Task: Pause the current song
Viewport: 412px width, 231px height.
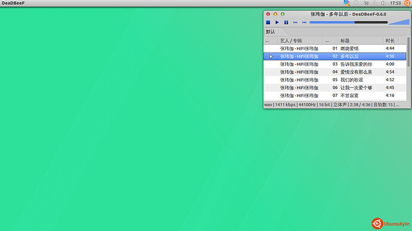Action: click(x=286, y=22)
